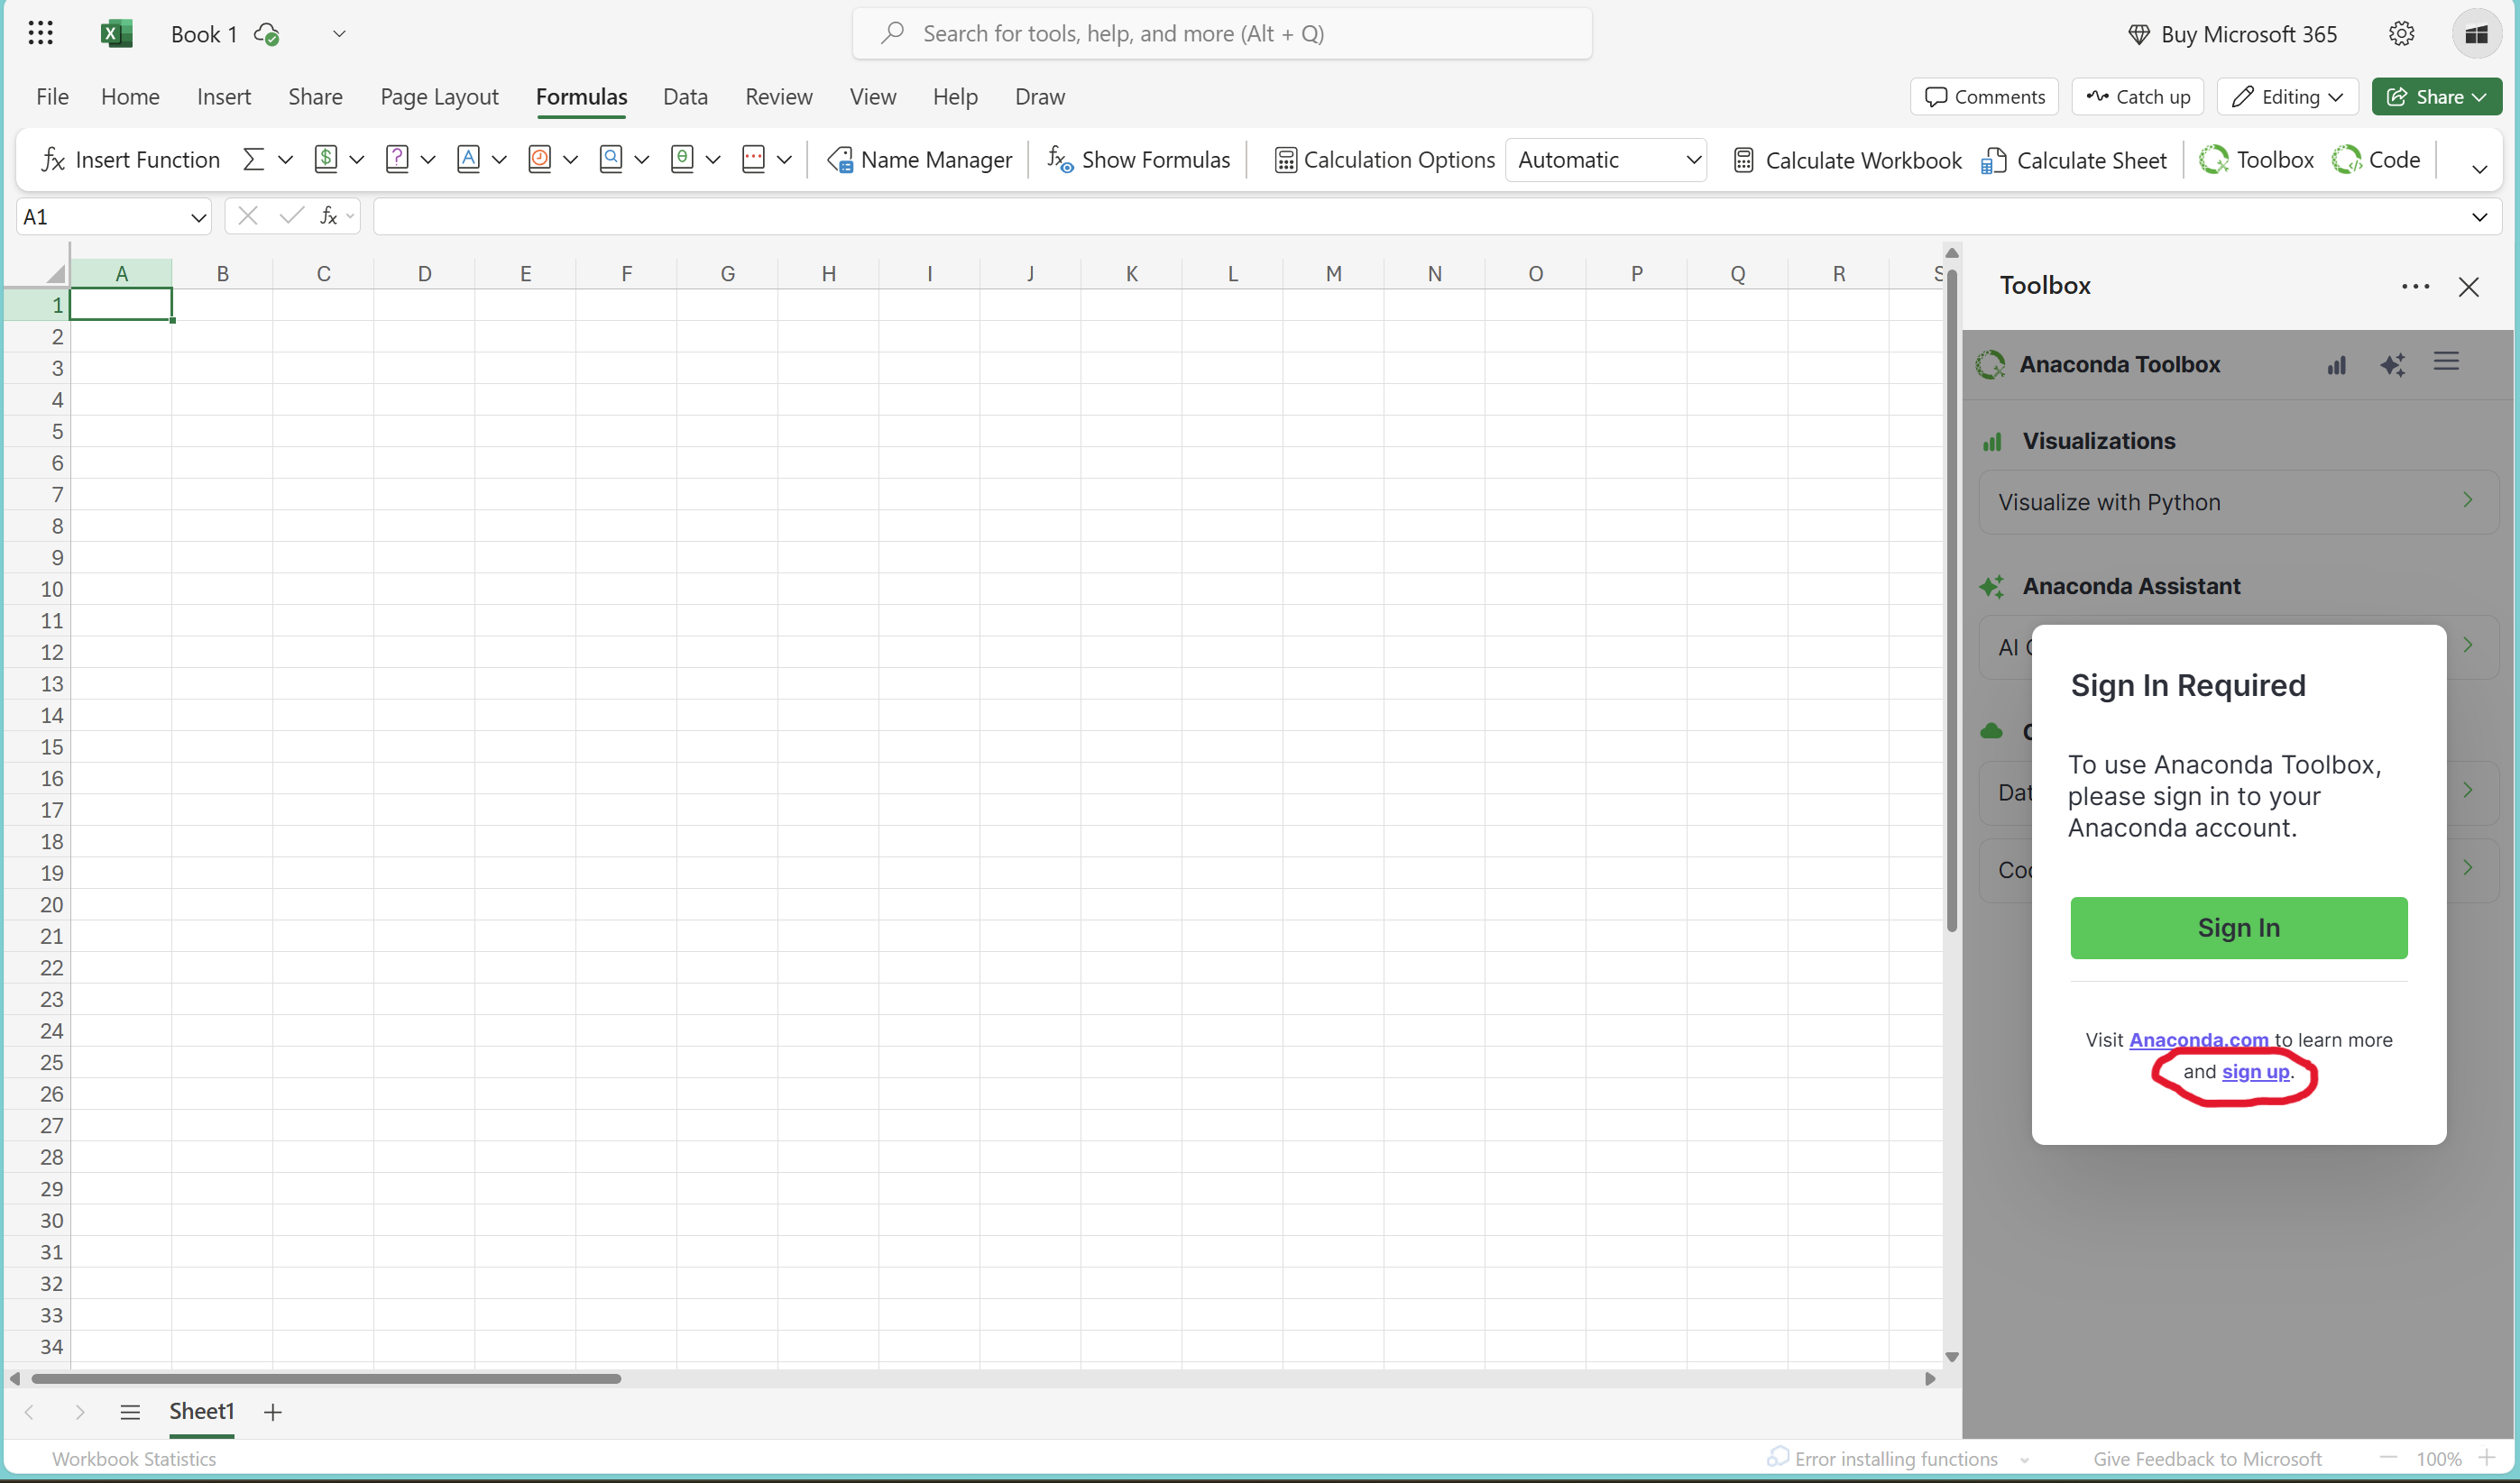Open the Microsoft 365 app launcher grid
The image size is (2520, 1483).
tap(40, 34)
